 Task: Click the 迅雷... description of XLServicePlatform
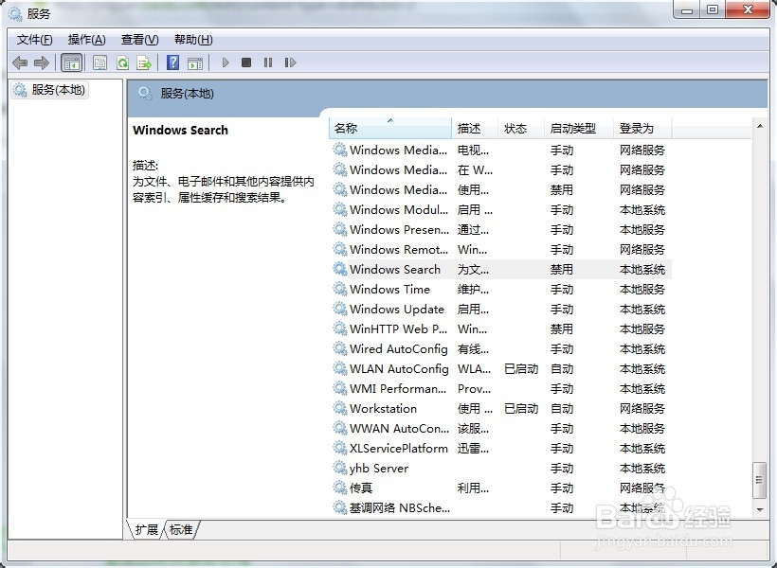[x=473, y=448]
